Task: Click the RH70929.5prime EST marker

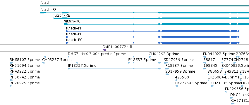Action: (x=11, y=86)
